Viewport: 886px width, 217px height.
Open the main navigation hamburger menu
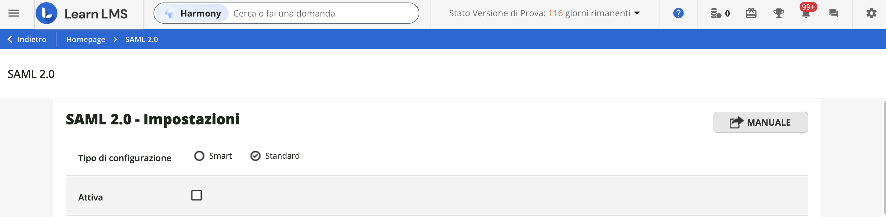click(x=14, y=13)
